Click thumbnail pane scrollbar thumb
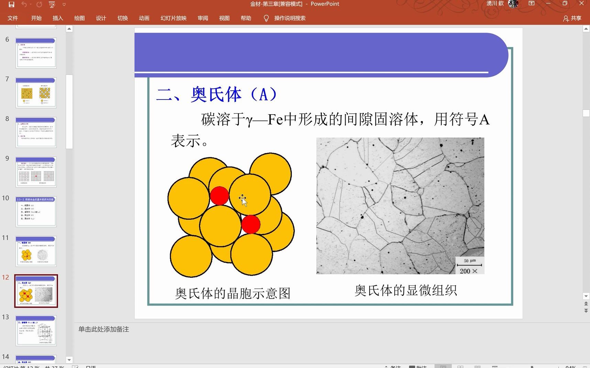The height and width of the screenshot is (368, 590). pos(69,112)
